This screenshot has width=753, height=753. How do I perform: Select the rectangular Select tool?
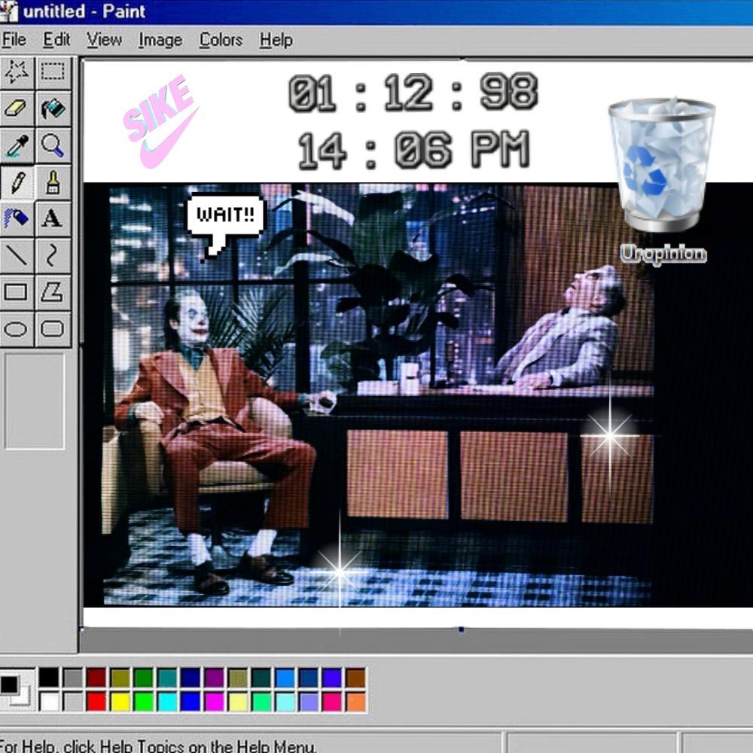53,72
